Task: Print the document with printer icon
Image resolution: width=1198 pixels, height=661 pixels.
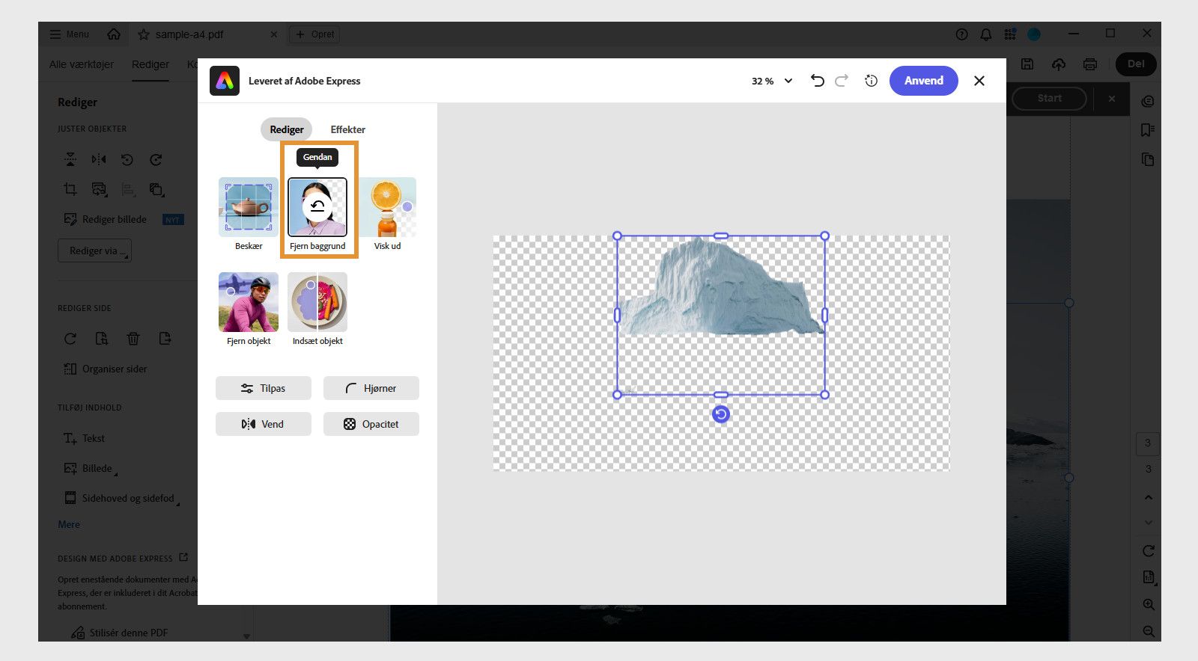Action: click(x=1090, y=64)
